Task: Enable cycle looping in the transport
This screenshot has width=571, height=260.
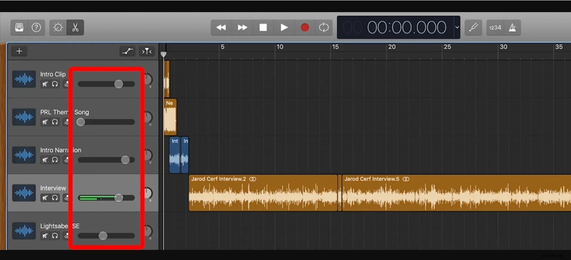Action: 324,27
